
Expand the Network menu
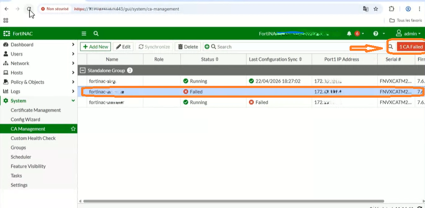point(39,63)
